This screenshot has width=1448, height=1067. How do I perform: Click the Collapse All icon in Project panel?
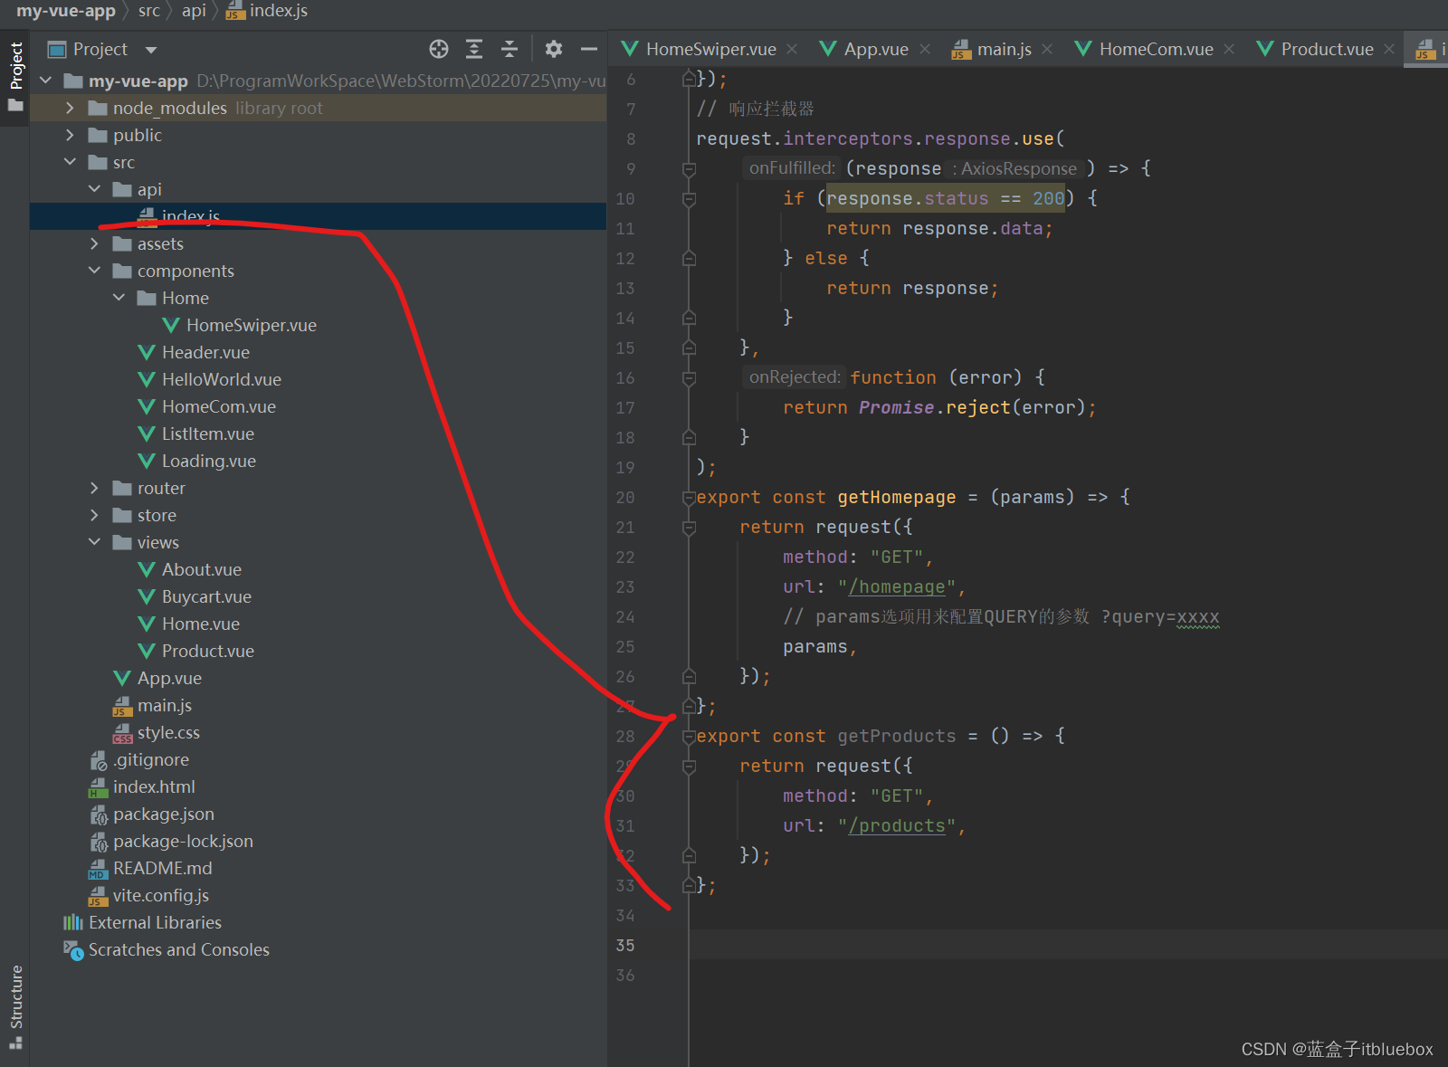click(510, 49)
